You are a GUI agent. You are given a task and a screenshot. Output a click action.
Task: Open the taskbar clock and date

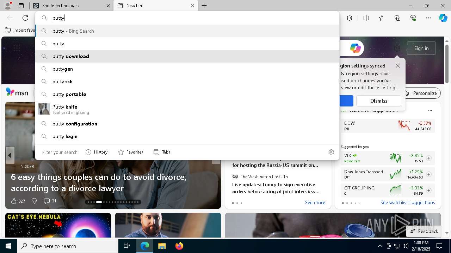click(x=421, y=246)
